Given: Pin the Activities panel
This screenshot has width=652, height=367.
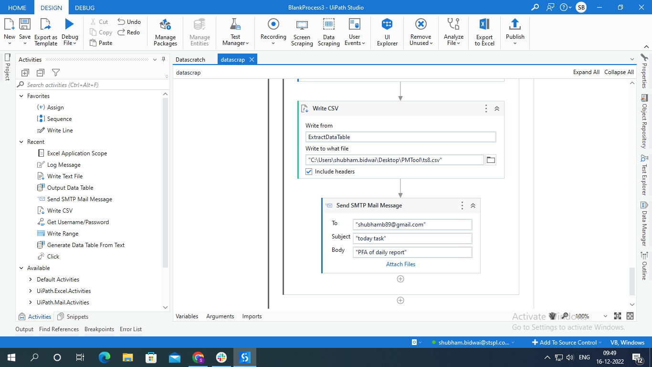Looking at the screenshot, I should click(x=164, y=60).
